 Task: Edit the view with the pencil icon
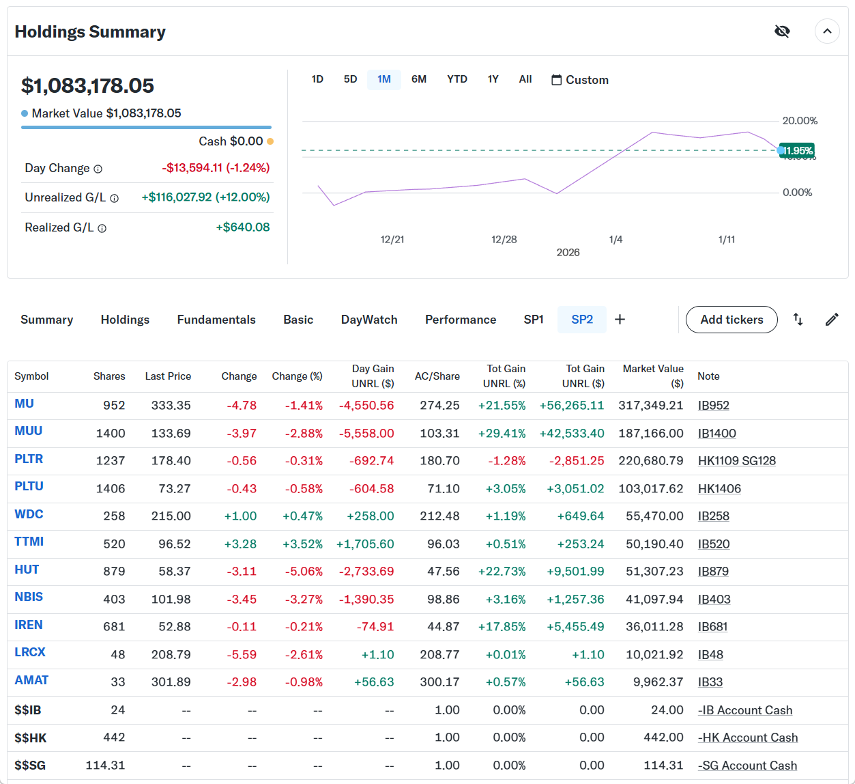pos(831,320)
